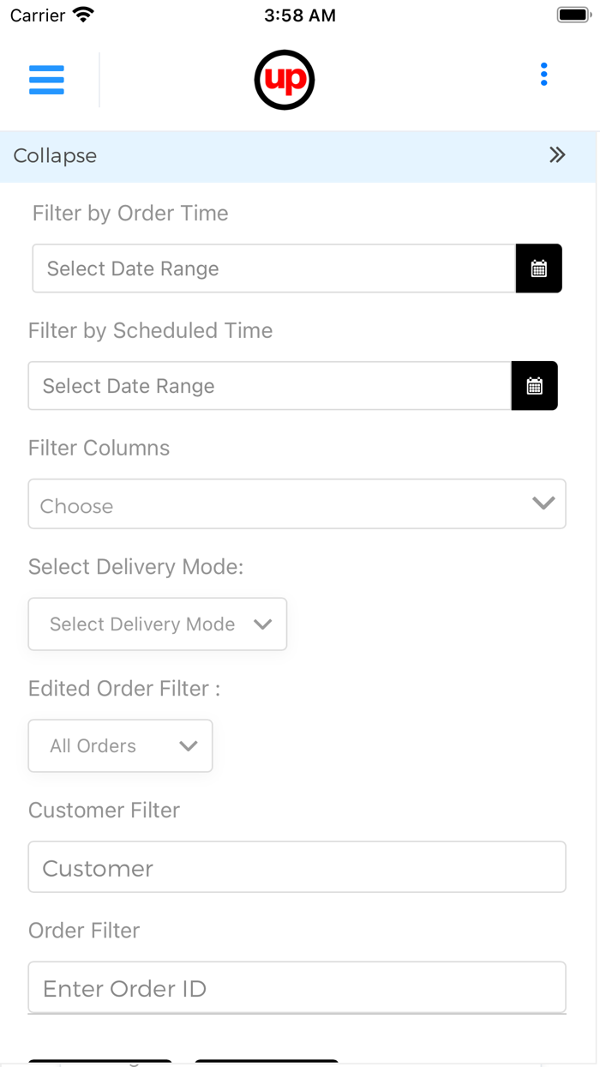Open calendar picker for Order Time
This screenshot has height=1067, width=600.
coord(538,268)
